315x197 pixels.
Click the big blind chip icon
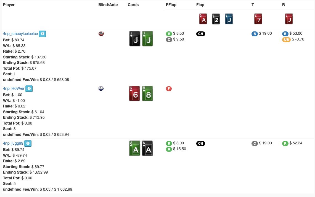click(101, 88)
